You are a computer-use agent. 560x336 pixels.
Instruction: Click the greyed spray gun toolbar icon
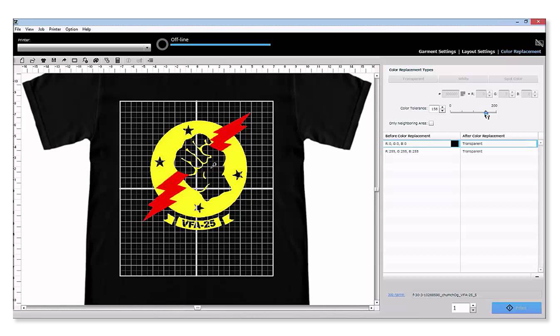(x=139, y=60)
